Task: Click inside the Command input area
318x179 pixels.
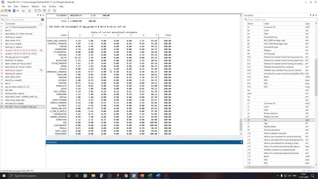Action: 144,156
